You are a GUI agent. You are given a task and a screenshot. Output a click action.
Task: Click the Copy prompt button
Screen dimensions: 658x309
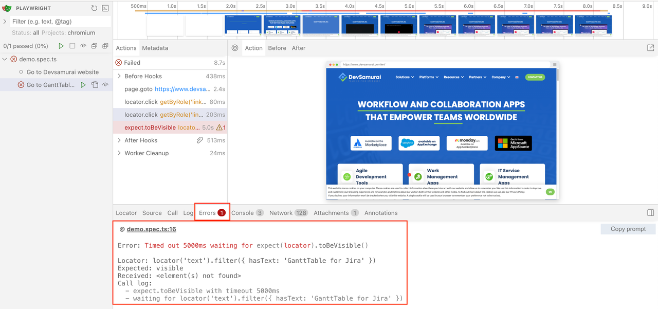tap(628, 229)
